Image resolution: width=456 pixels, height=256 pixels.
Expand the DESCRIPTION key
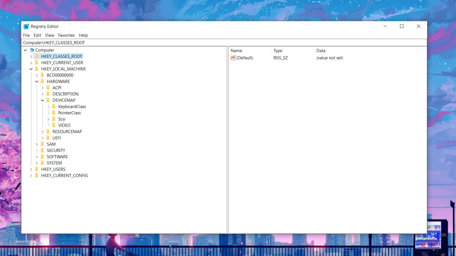tap(42, 94)
